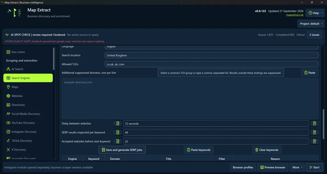Open the Allowed TLDs combo box

click(x=212, y=64)
